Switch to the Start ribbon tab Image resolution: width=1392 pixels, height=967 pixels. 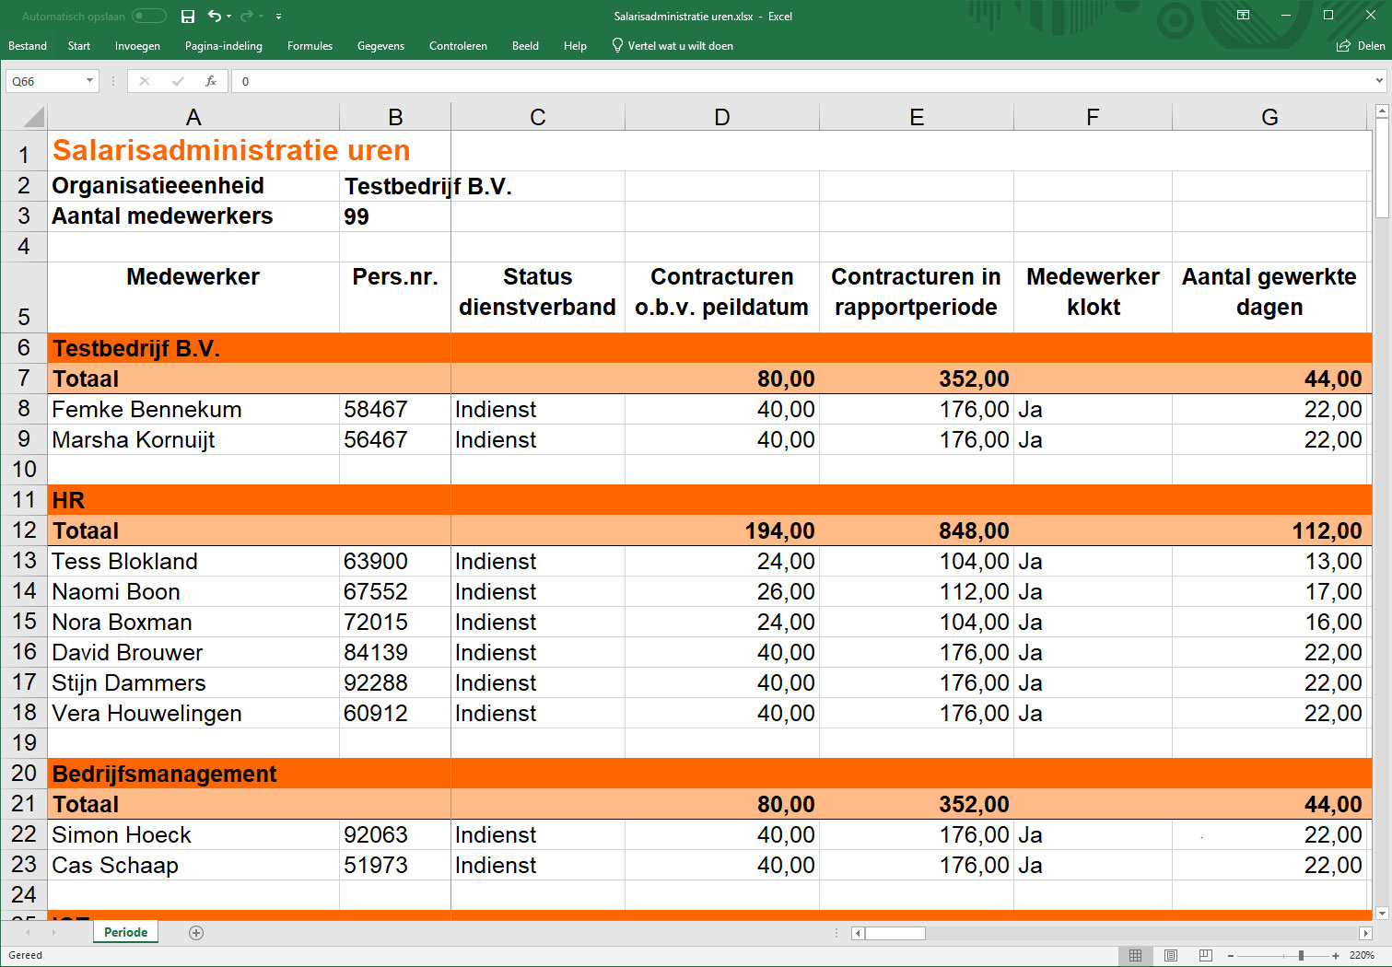pos(79,46)
